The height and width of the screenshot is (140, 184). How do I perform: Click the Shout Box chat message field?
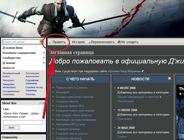pos(23,122)
